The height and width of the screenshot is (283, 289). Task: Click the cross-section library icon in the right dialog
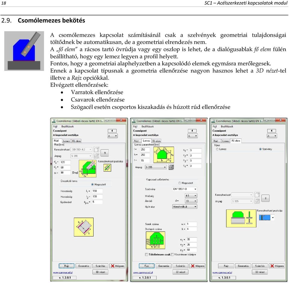[257, 195]
